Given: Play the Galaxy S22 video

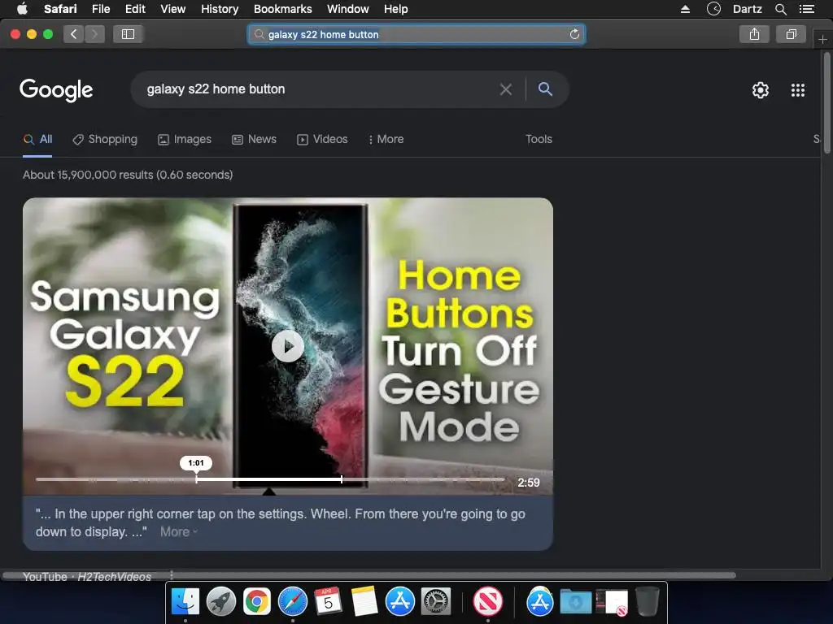Looking at the screenshot, I should 288,346.
